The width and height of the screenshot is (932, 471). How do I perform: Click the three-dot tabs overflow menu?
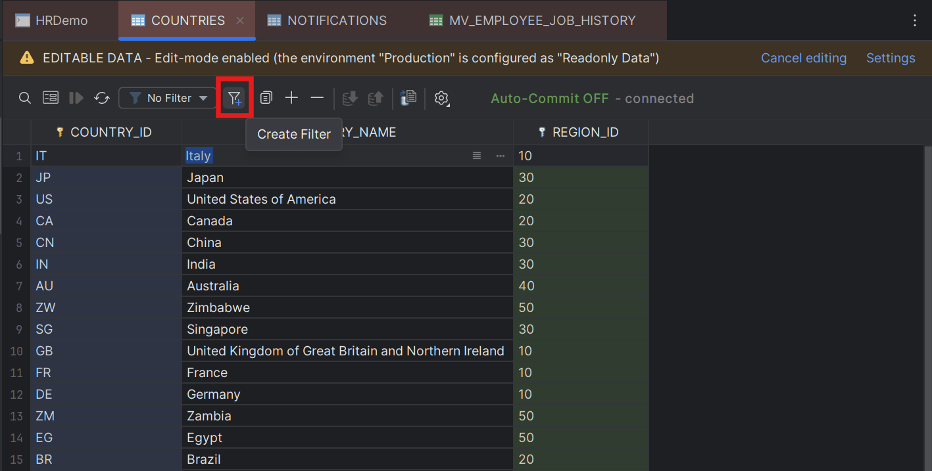914,20
